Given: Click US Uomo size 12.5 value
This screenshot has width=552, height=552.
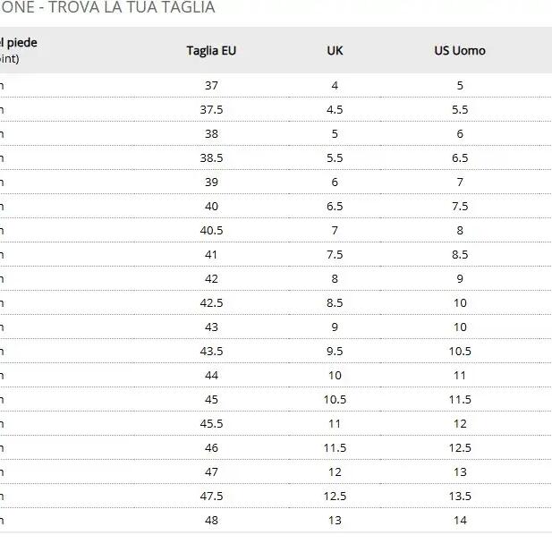Looking at the screenshot, I should click(x=460, y=448).
